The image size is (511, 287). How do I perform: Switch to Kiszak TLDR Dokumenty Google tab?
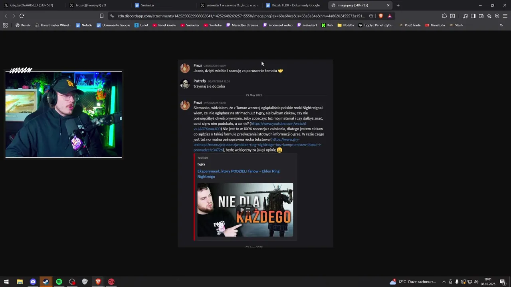[x=294, y=5]
